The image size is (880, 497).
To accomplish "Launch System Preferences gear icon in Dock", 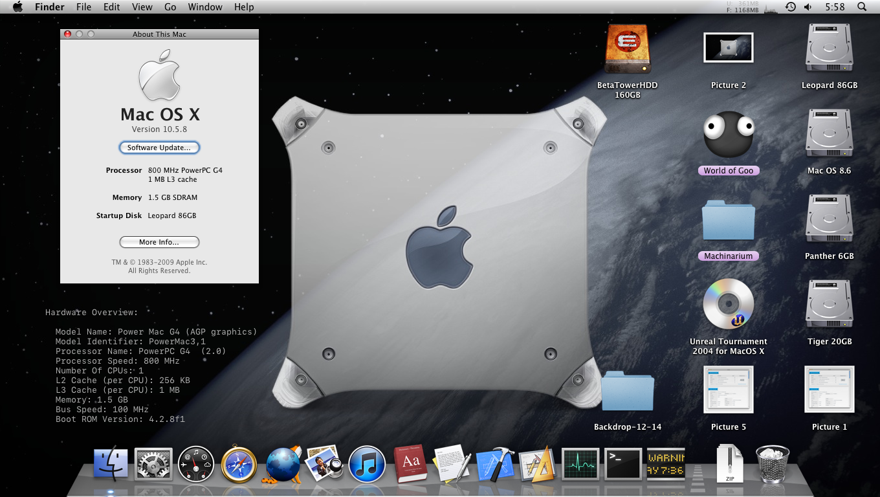I will click(153, 464).
